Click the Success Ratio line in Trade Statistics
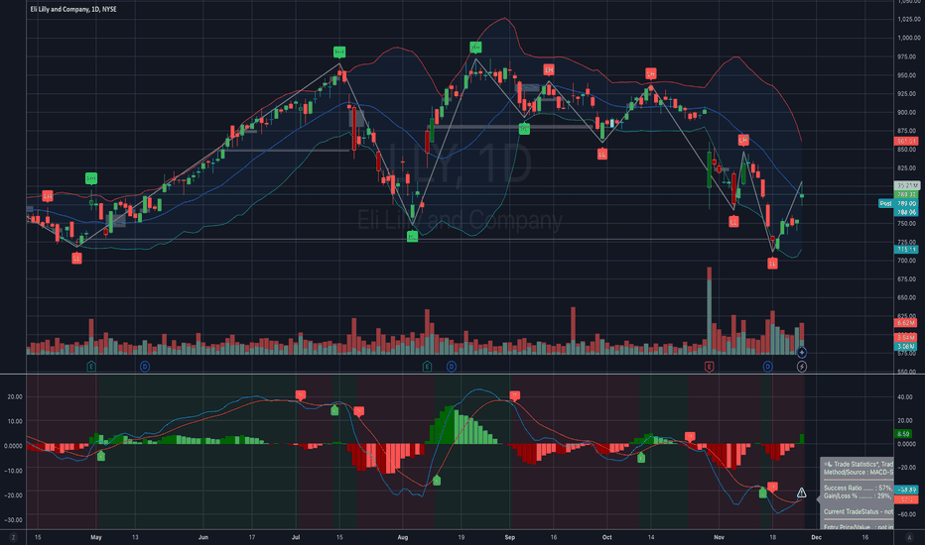 tap(859, 488)
